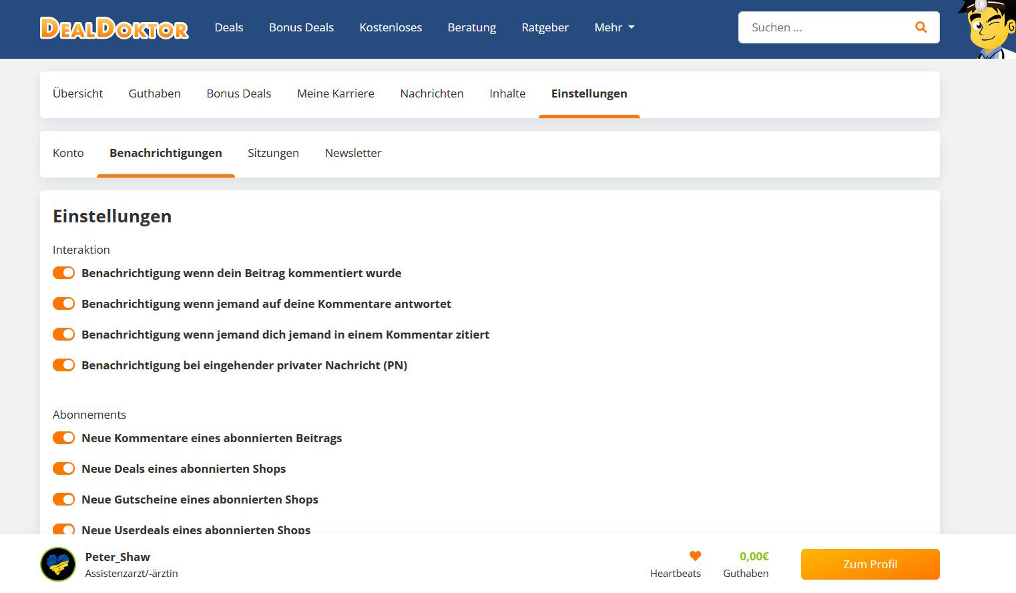Click the Heartbeats label
Screen dimensions: 1016x593
pyautogui.click(x=676, y=574)
